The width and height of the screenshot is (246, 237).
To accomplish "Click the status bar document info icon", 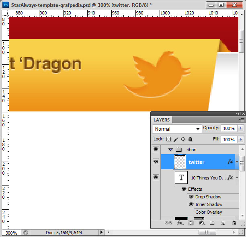I will (x=26, y=233).
